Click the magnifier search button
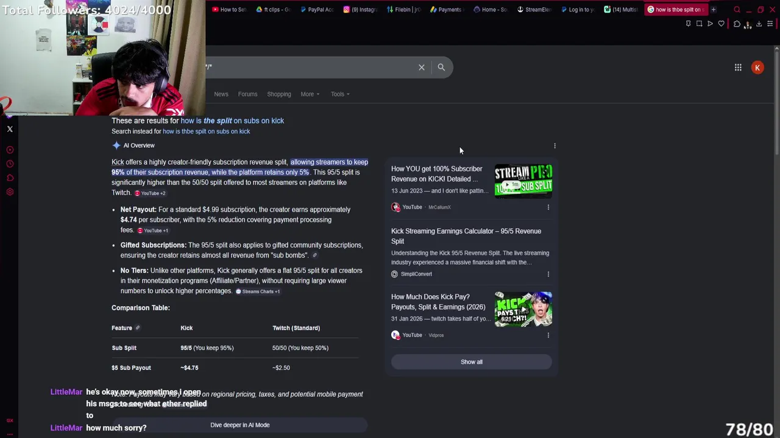The width and height of the screenshot is (780, 438). tap(441, 68)
